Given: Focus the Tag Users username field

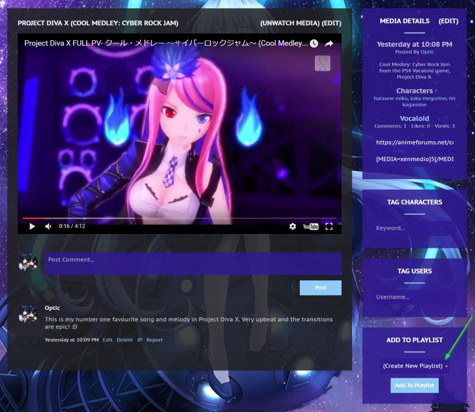Looking at the screenshot, I should [x=415, y=297].
